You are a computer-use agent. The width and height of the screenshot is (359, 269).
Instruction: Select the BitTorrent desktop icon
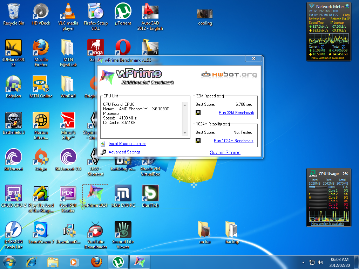click(x=14, y=160)
